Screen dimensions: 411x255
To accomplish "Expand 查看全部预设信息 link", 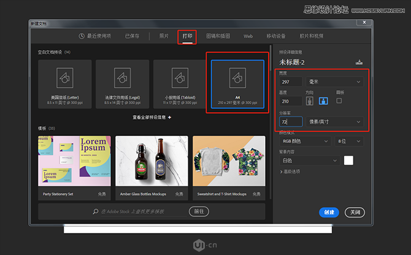I will click(152, 117).
